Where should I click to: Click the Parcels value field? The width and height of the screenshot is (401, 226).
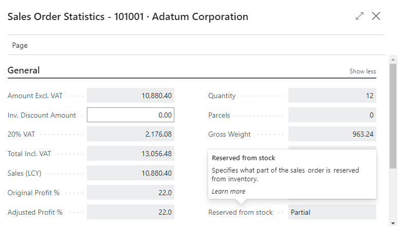click(332, 115)
